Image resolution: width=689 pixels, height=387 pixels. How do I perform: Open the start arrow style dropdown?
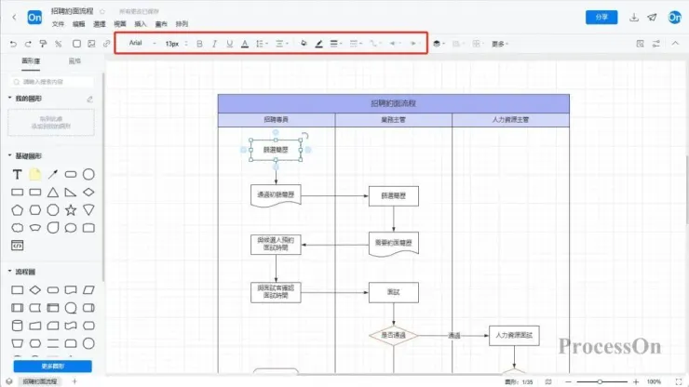coord(395,44)
